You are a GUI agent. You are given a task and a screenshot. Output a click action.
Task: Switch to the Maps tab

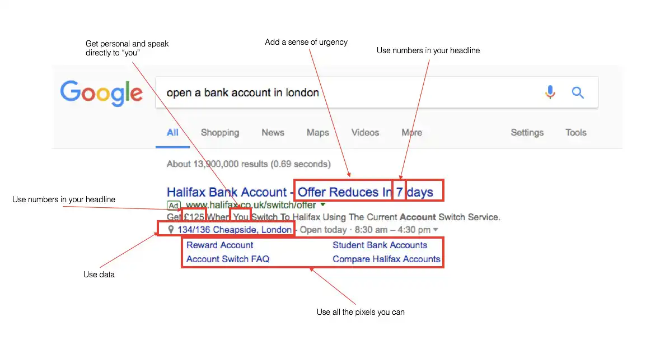click(318, 133)
